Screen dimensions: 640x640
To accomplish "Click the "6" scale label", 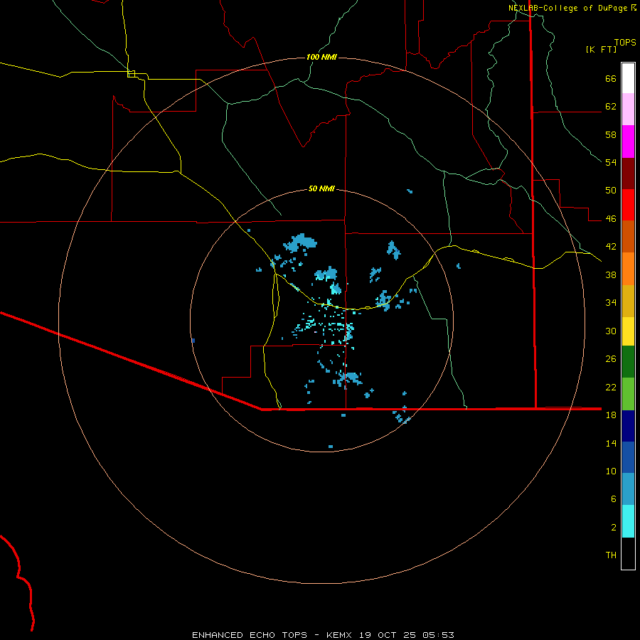I will tap(614, 499).
